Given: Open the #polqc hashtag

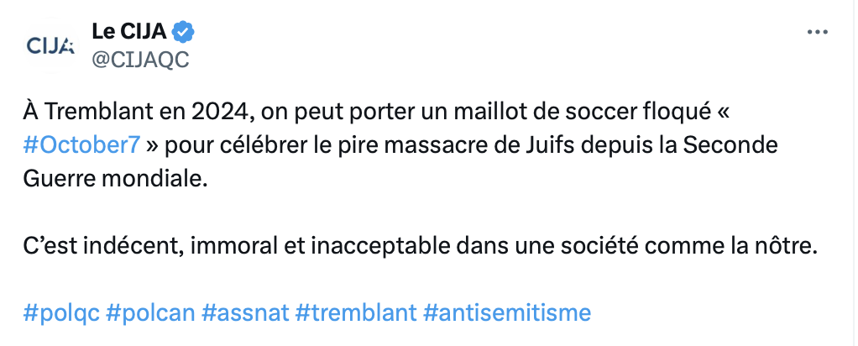Looking at the screenshot, I should click(x=61, y=312).
